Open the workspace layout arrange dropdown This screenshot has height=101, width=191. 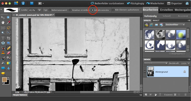(x=41, y=3)
